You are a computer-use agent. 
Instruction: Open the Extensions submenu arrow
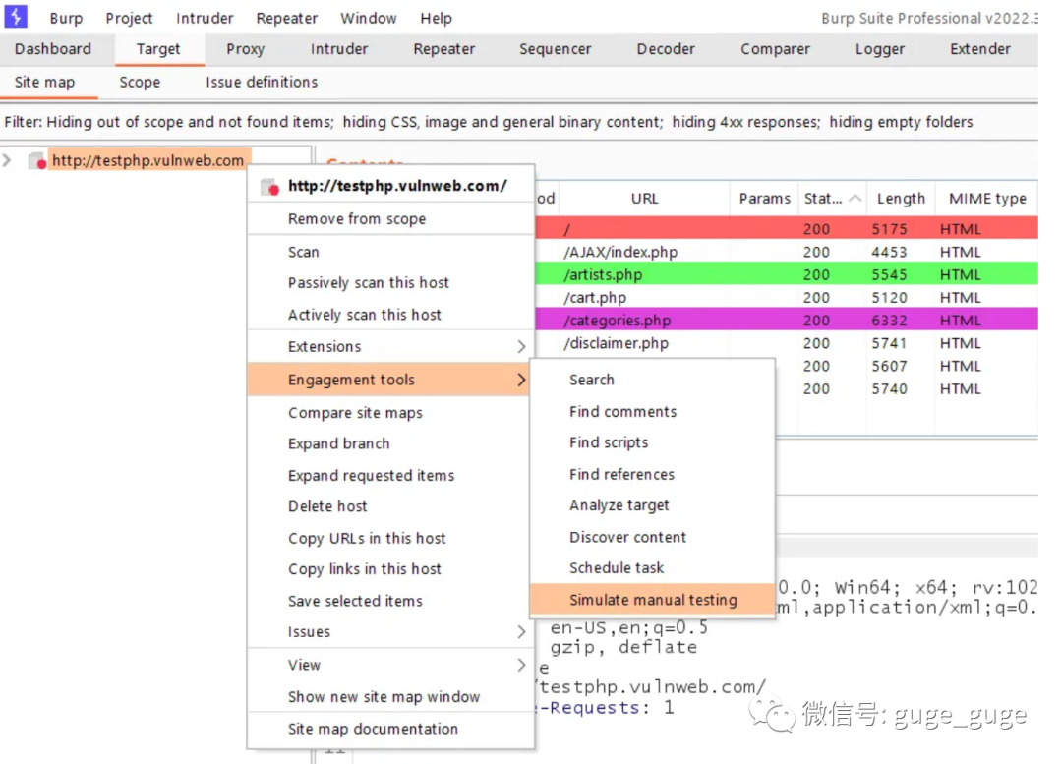click(521, 347)
